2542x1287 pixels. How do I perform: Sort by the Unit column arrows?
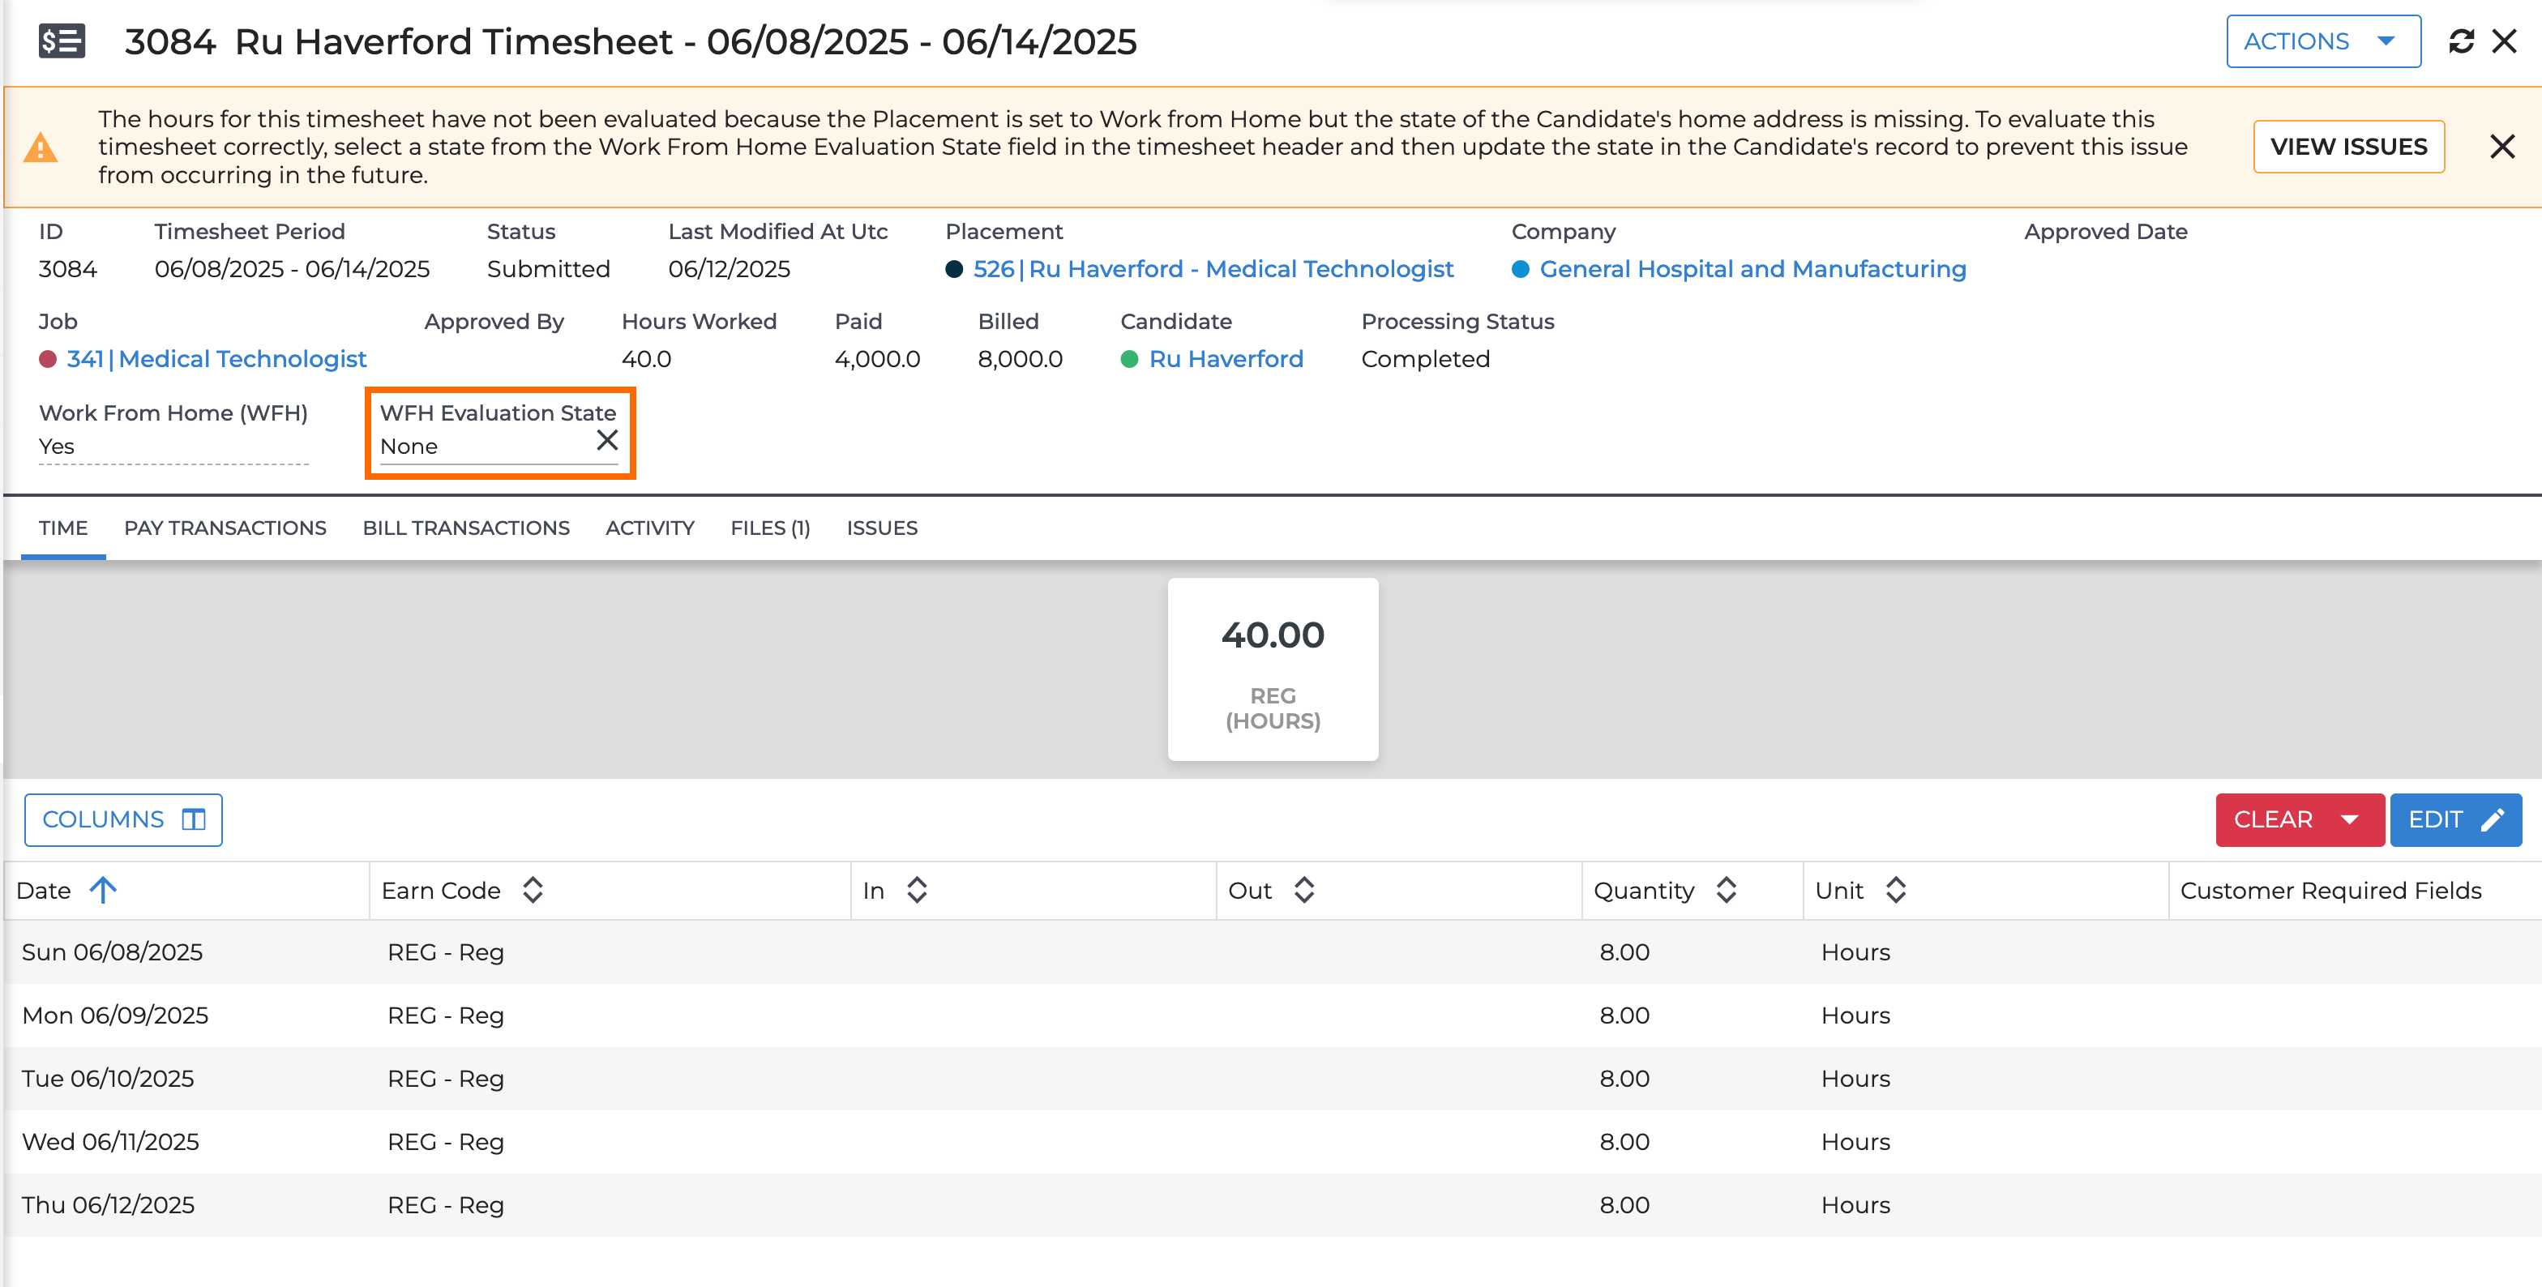pyautogui.click(x=1896, y=891)
